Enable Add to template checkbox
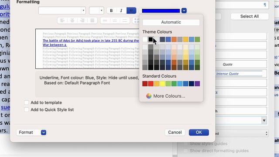The image size is (279, 157). coord(26,102)
